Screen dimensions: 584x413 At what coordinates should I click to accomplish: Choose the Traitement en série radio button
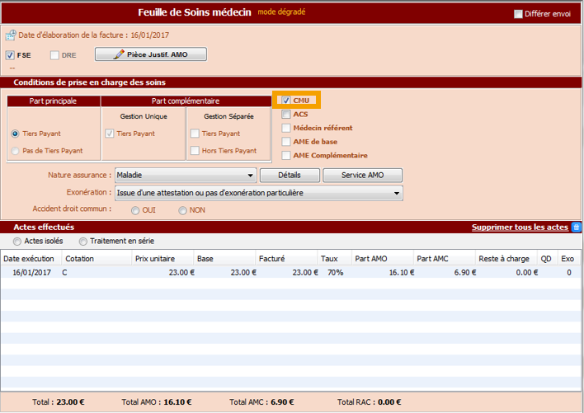pos(83,242)
